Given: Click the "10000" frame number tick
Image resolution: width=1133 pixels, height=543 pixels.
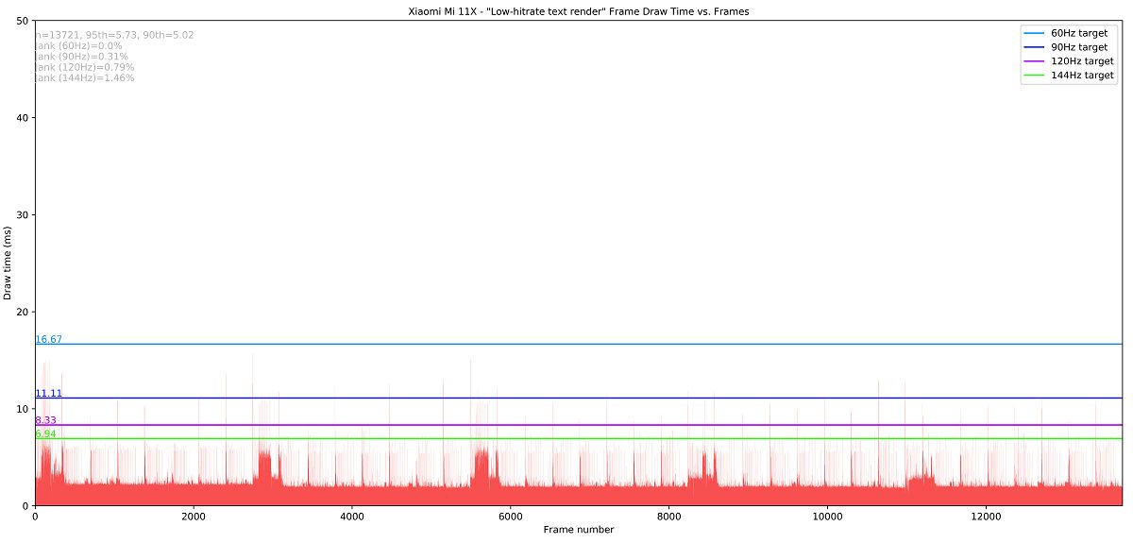Looking at the screenshot, I should (828, 517).
